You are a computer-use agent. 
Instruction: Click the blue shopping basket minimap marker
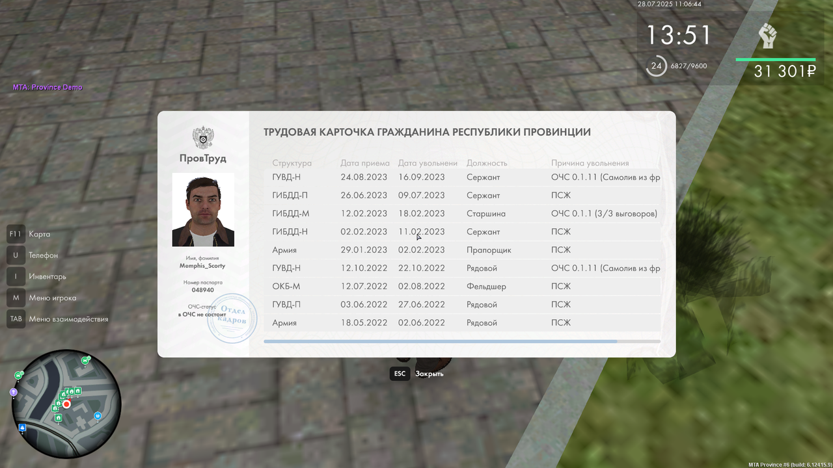(98, 415)
